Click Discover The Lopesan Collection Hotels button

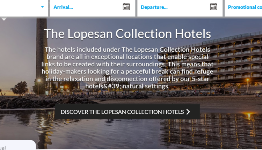click(127, 112)
